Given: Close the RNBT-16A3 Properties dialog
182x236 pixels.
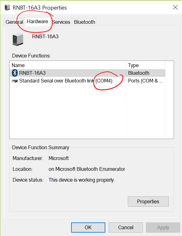Looking at the screenshot, I should pyautogui.click(x=175, y=7).
